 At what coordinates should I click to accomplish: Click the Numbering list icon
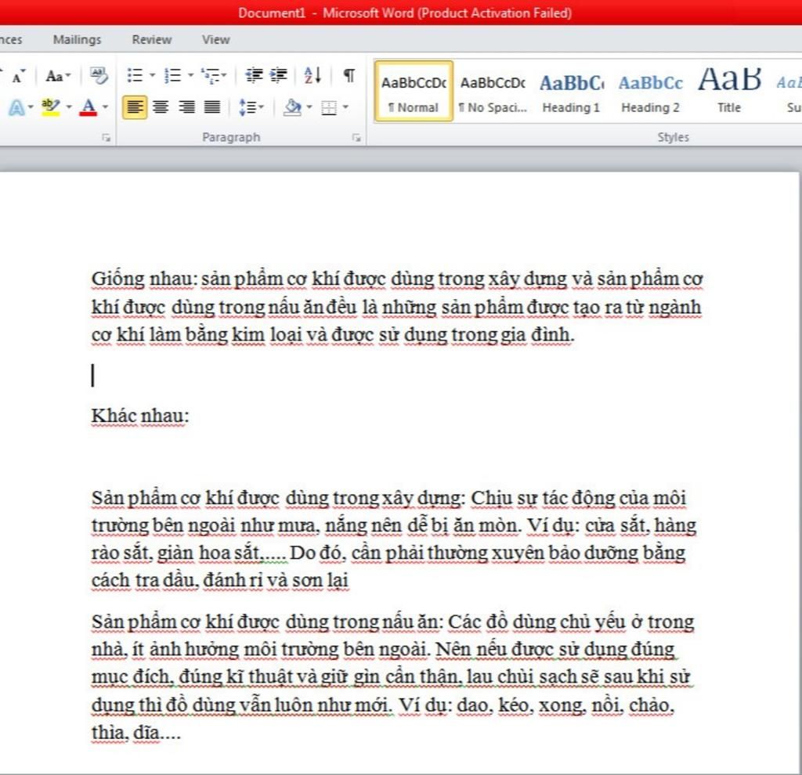tap(173, 76)
